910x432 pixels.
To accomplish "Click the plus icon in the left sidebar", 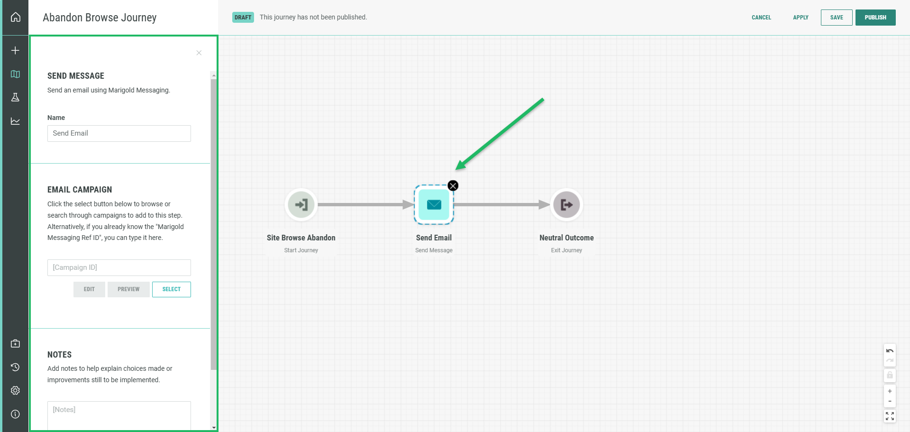I will (15, 50).
